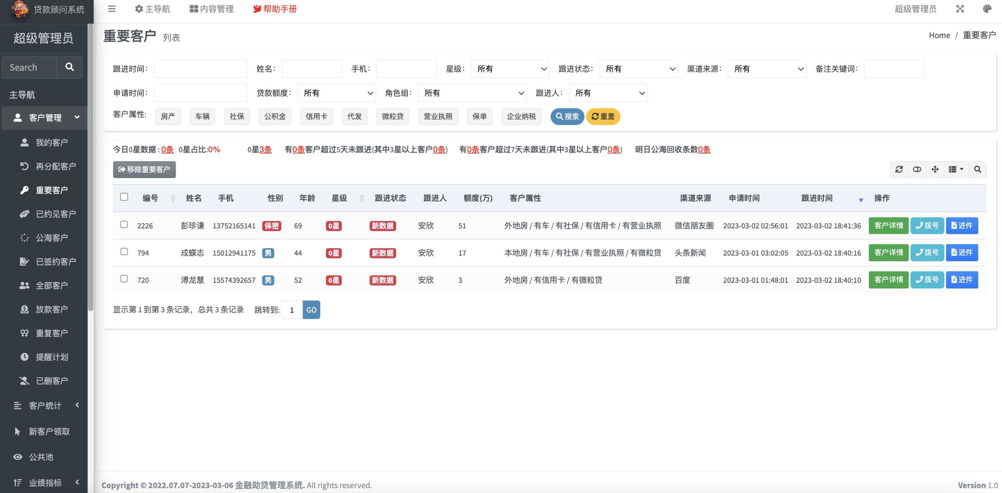Click the fullscreen move arrows icon
The image size is (1002, 493).
tap(935, 169)
